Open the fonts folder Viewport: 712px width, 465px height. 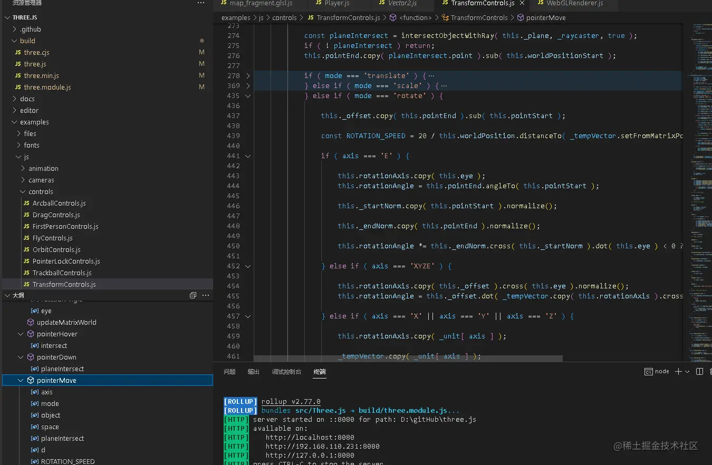point(108,145)
